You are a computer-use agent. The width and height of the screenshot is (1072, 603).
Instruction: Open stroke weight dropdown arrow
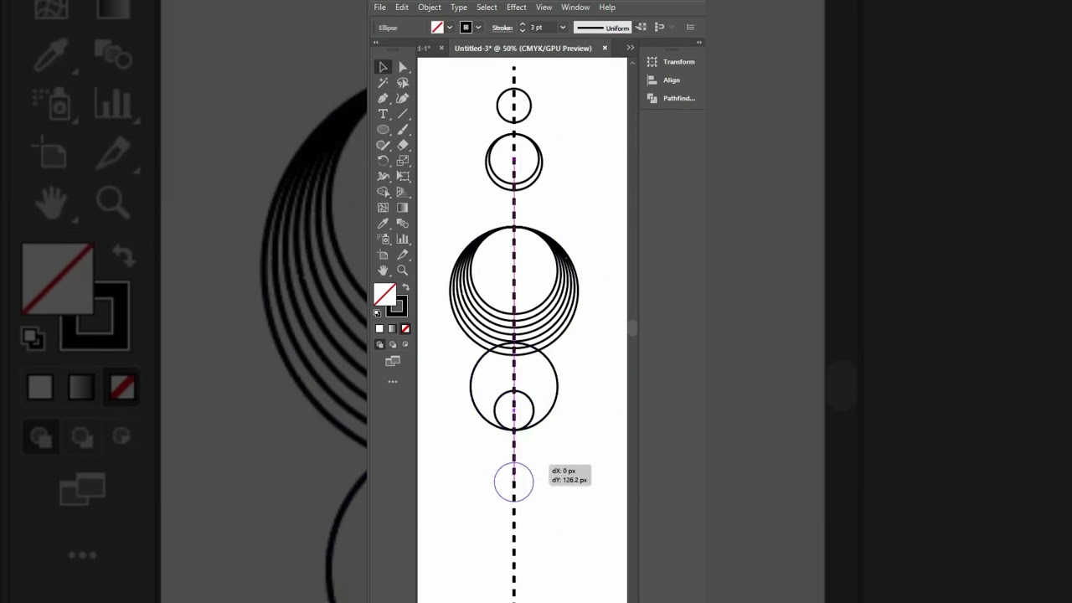(563, 28)
